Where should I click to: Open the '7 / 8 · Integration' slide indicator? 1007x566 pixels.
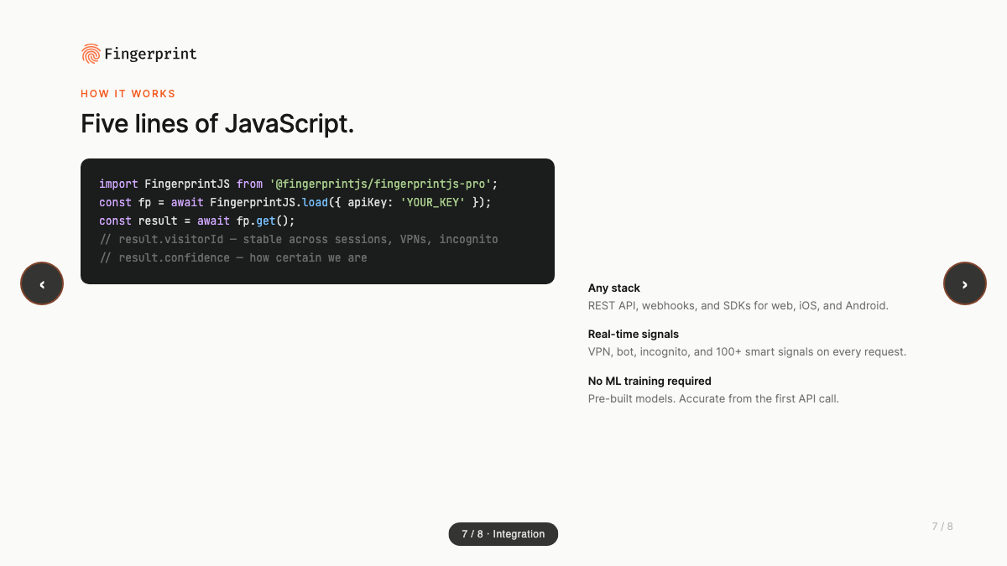pos(503,534)
